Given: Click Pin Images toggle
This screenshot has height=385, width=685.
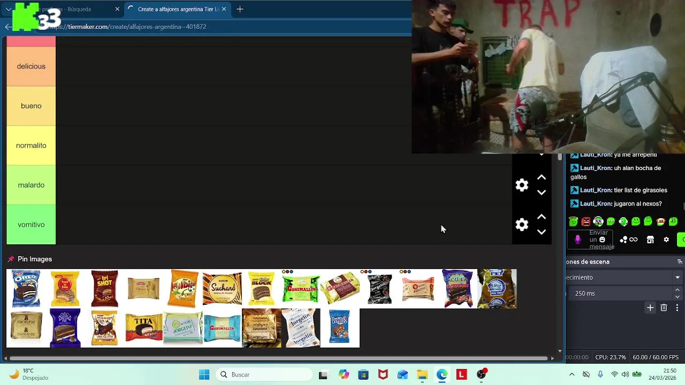Looking at the screenshot, I should coord(29,259).
